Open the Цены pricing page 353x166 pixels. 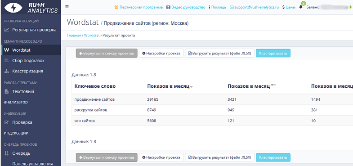pos(289,7)
